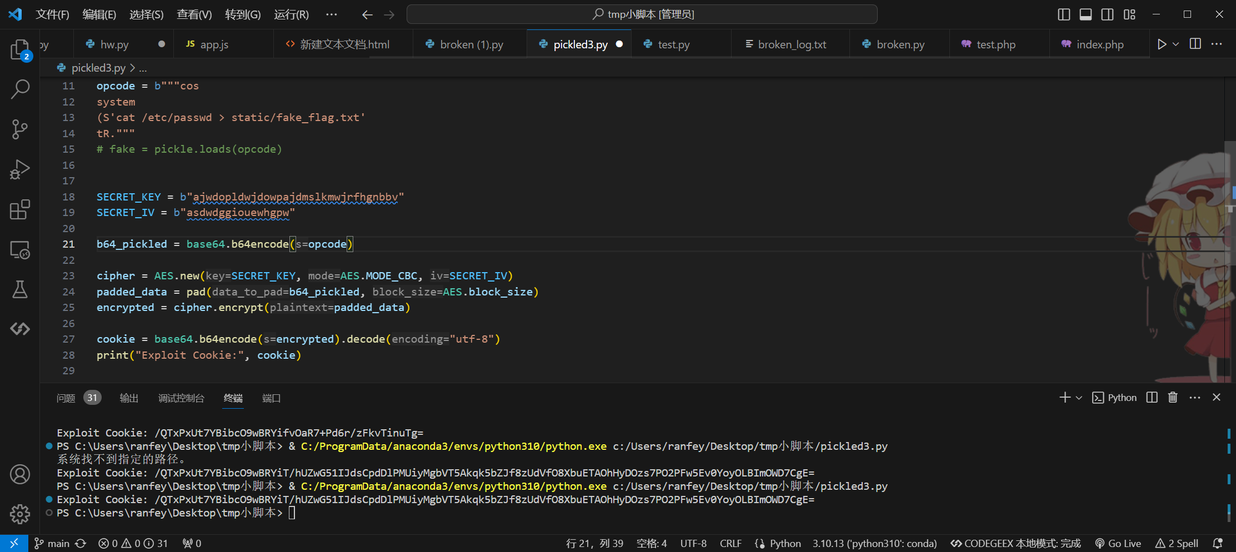The height and width of the screenshot is (552, 1236).
Task: Open the Testing flask view
Action: (20, 289)
